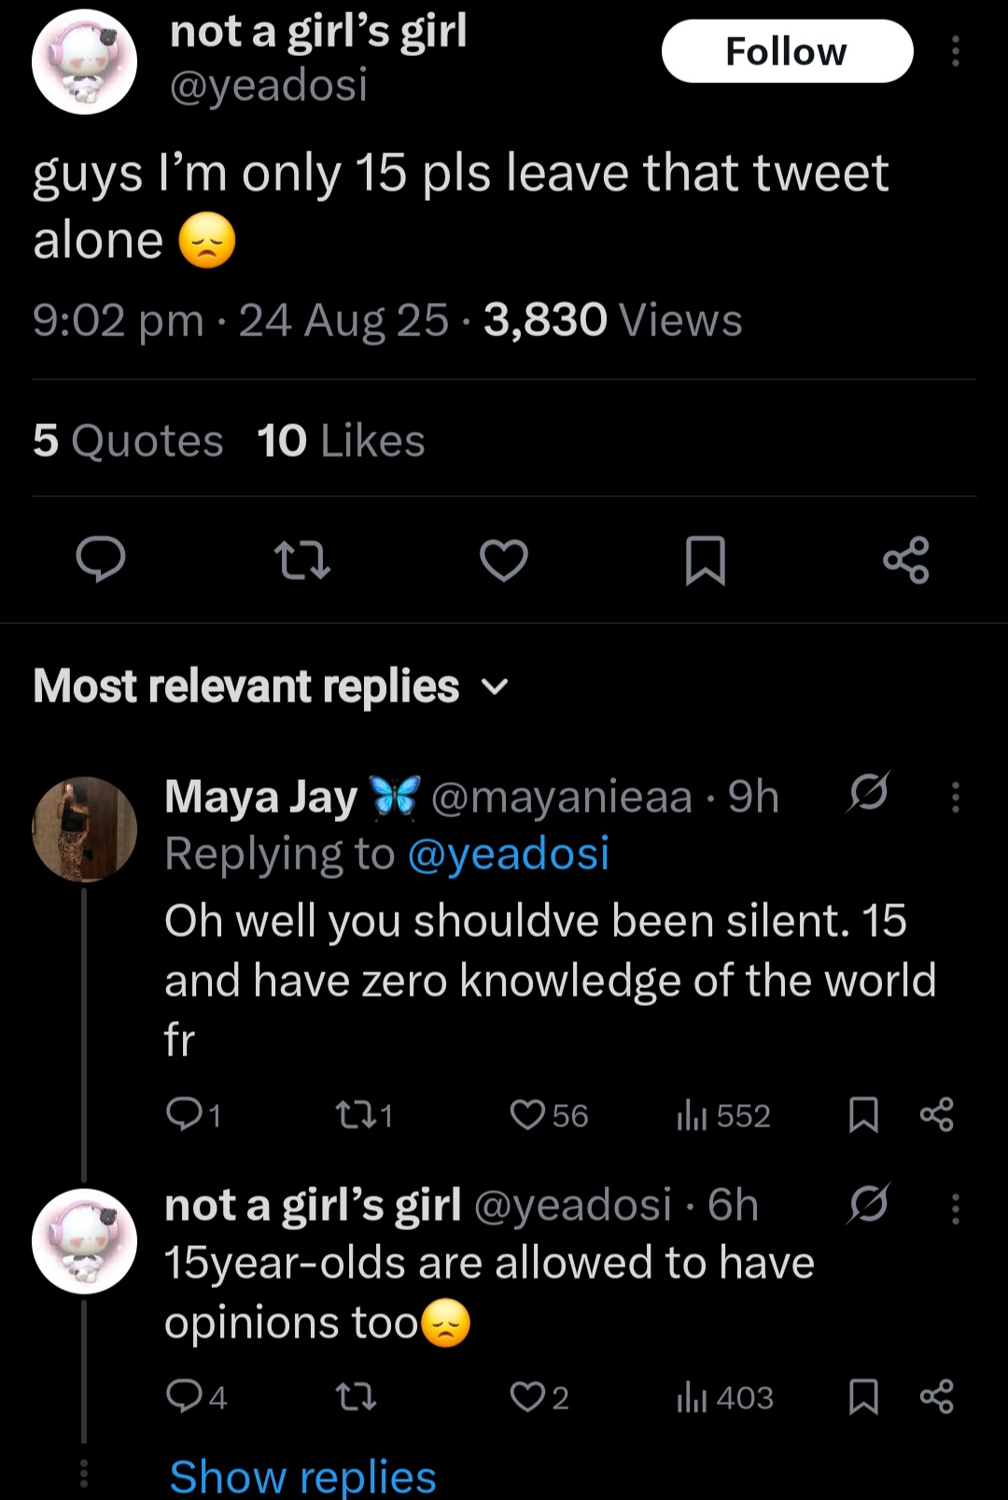Screen dimensions: 1008x1500
Task: Expand the thread with Show replies
Action: tap(302, 1477)
